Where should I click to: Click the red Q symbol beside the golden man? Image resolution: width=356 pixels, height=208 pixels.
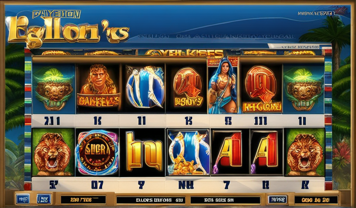click(x=187, y=88)
